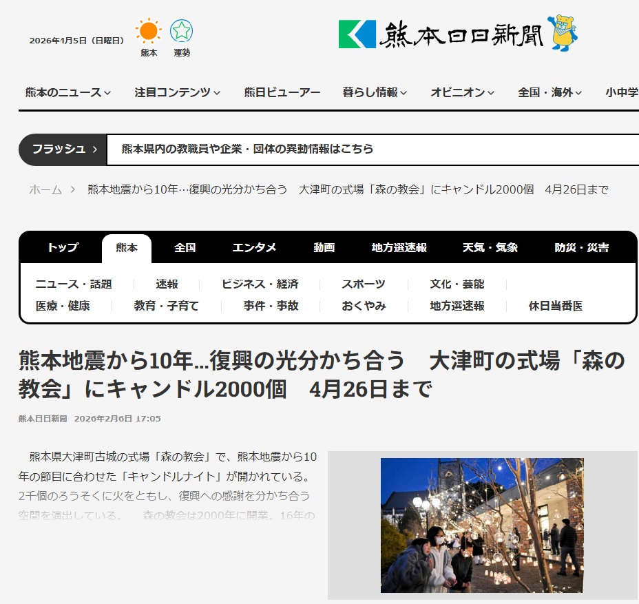Switch to the トップ tab

[x=63, y=248]
